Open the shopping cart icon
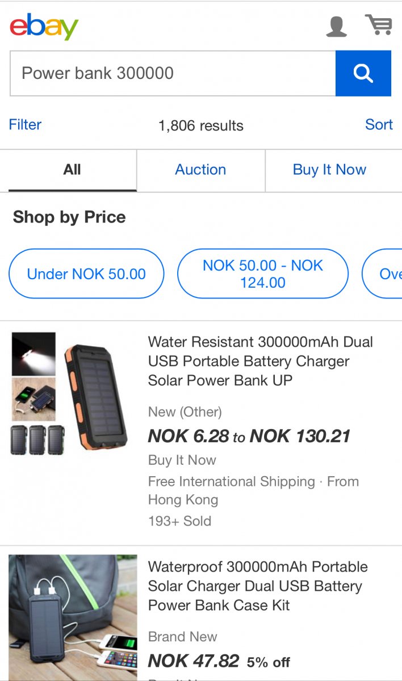The width and height of the screenshot is (402, 681). (x=378, y=25)
